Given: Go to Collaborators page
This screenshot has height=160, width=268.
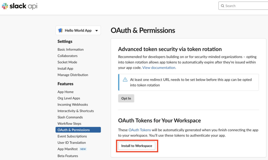Looking at the screenshot, I should [x=68, y=56].
